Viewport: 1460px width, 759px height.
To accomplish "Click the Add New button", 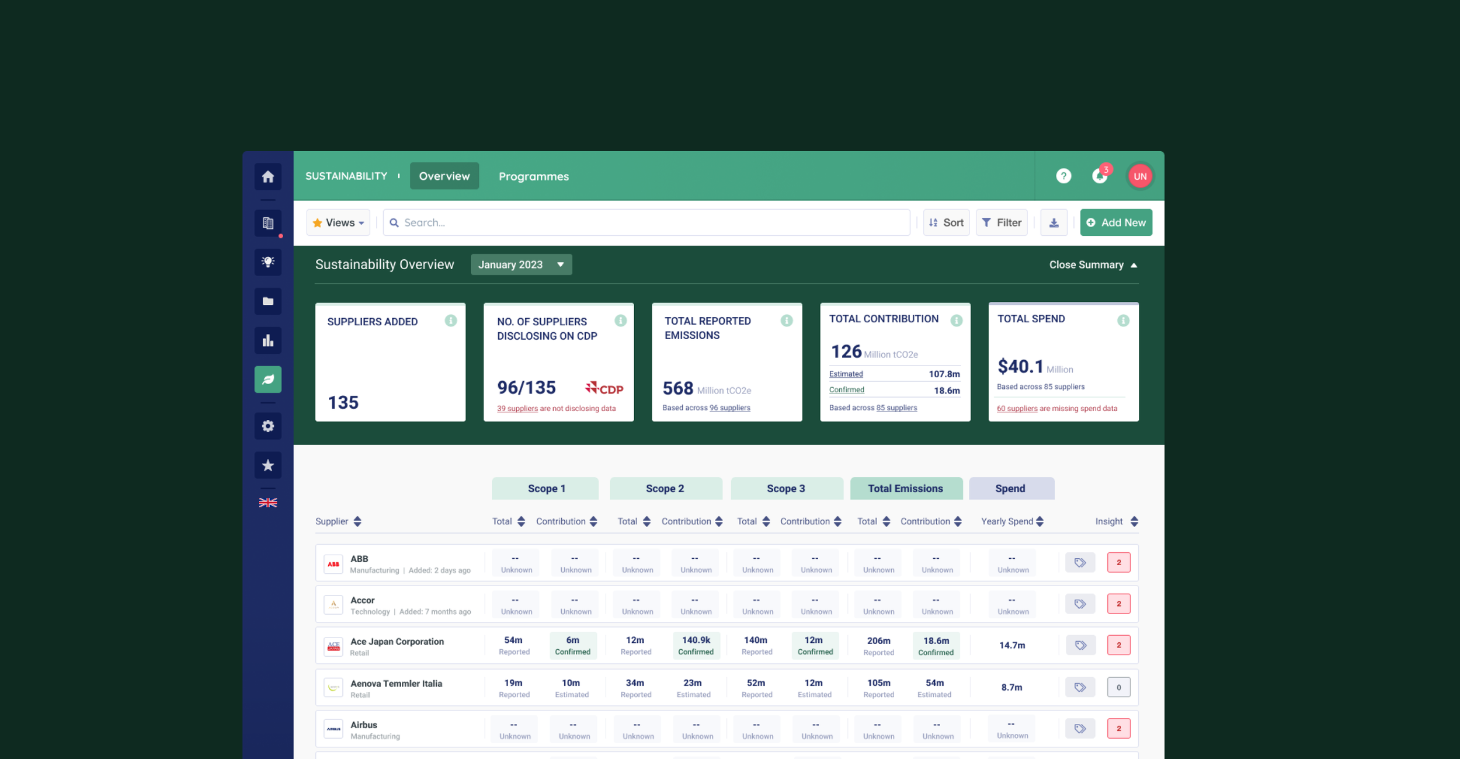I will tap(1115, 222).
